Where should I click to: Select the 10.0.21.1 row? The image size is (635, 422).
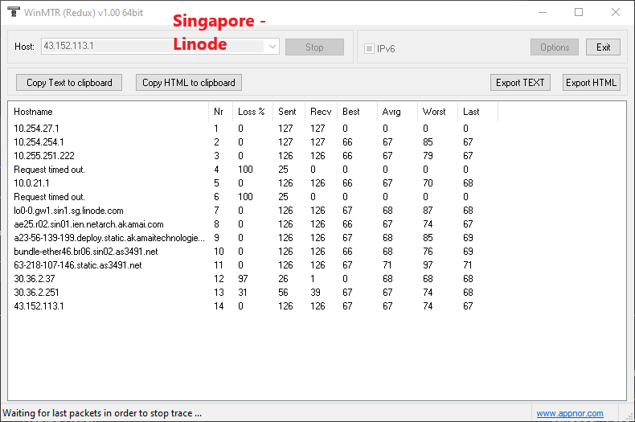pos(253,183)
